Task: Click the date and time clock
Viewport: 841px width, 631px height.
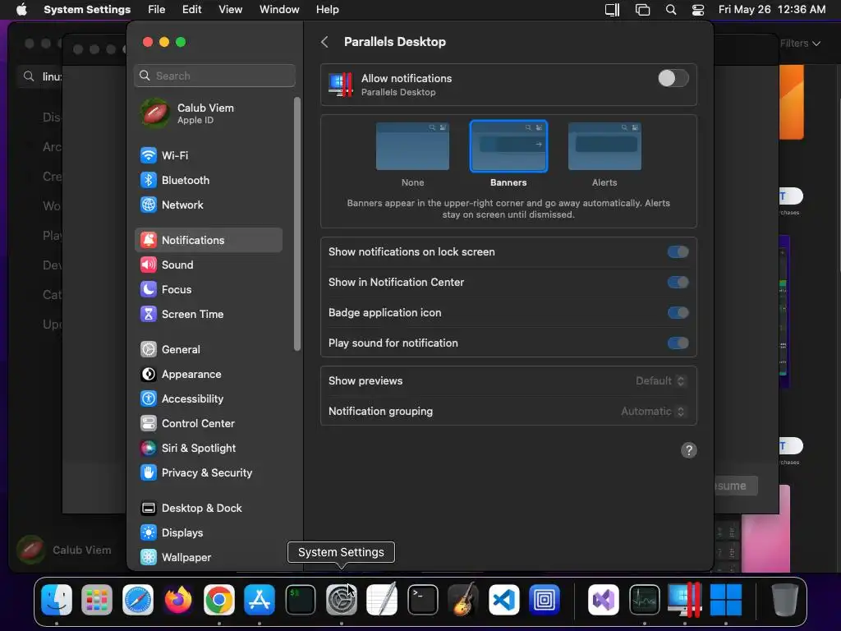Action: [772, 10]
